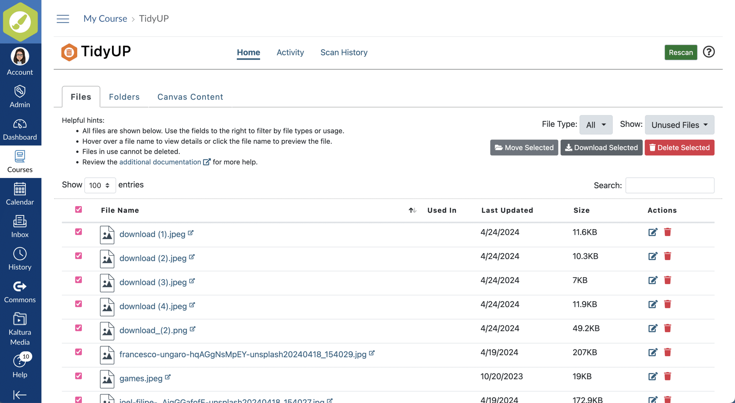
Task: Switch to the Folders tab
Action: point(124,97)
